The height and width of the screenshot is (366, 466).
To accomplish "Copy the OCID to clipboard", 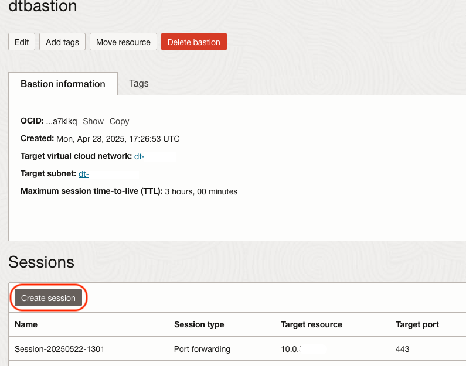I will pos(119,121).
